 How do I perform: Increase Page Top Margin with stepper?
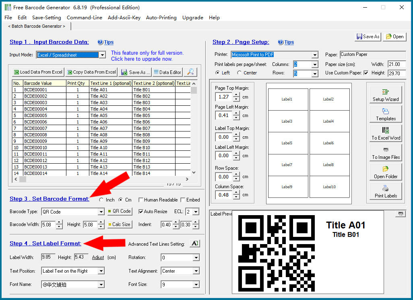point(236,95)
